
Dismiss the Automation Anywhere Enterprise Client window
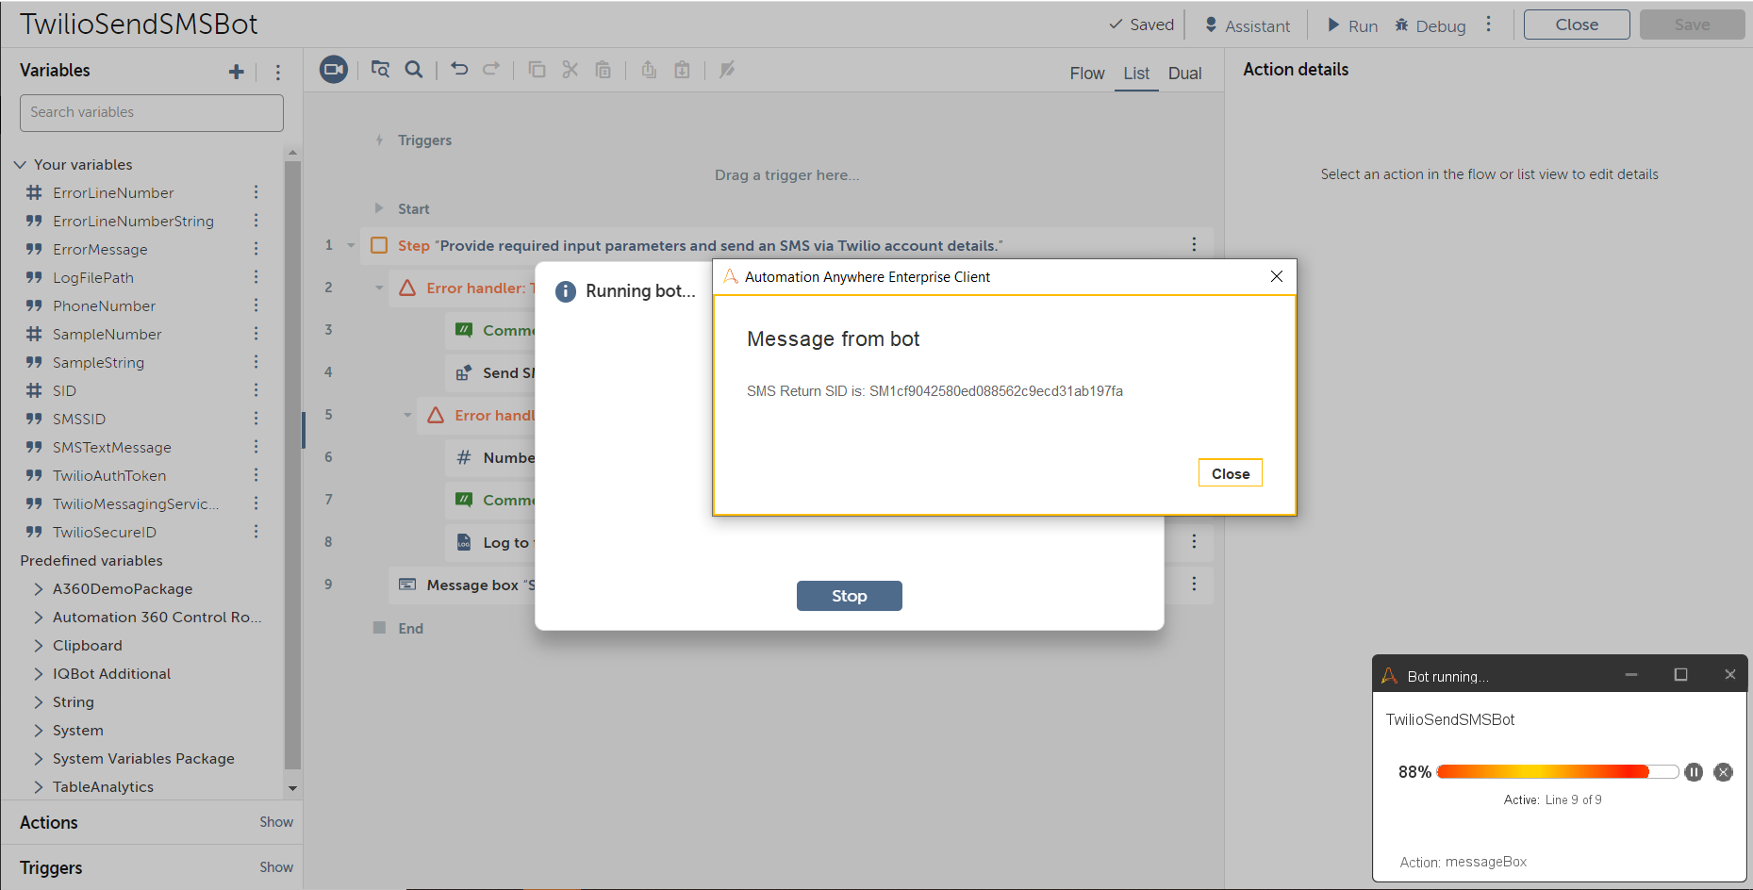[1276, 276]
